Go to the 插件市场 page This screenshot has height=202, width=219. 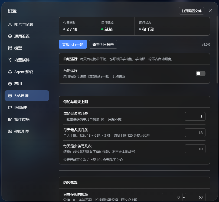point(27,119)
